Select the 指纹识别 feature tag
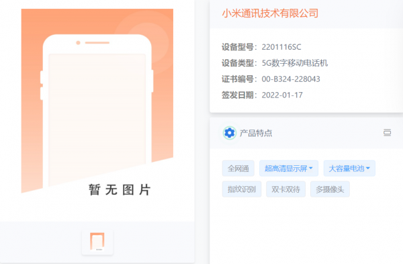Viewport: 403px width, 264px height. pyautogui.click(x=242, y=189)
